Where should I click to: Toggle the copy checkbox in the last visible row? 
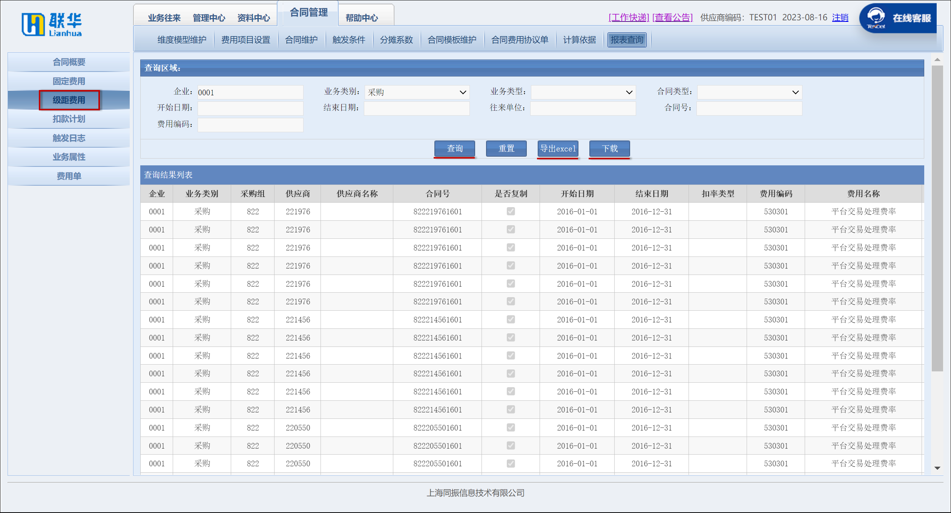pyautogui.click(x=511, y=464)
